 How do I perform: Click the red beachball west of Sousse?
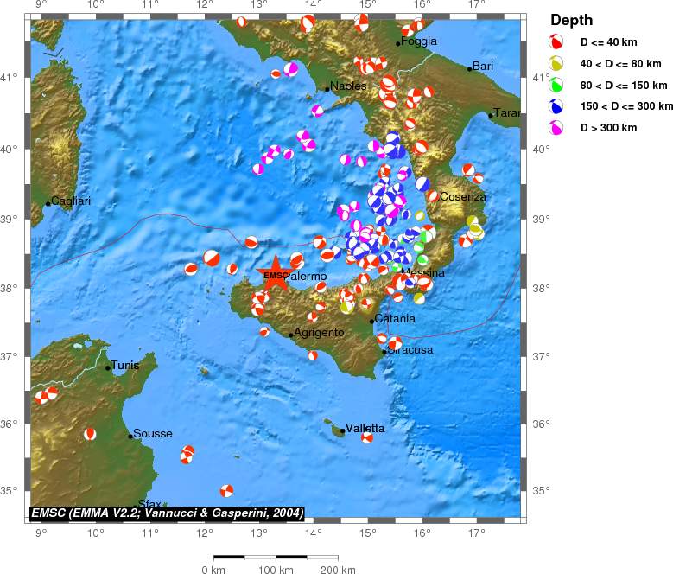click(90, 434)
